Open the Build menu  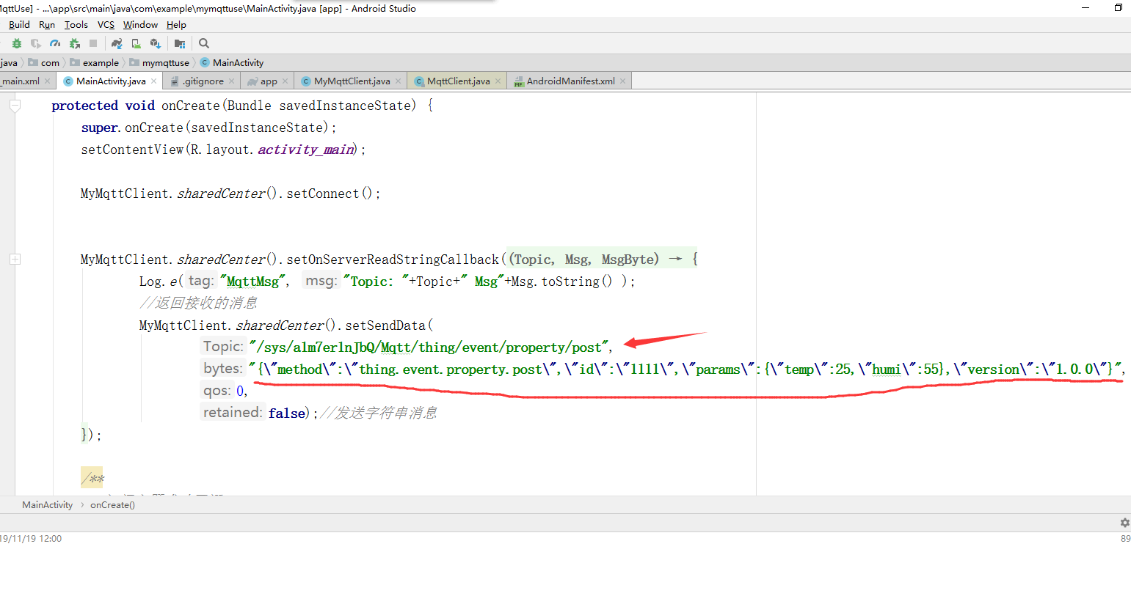[x=19, y=25]
